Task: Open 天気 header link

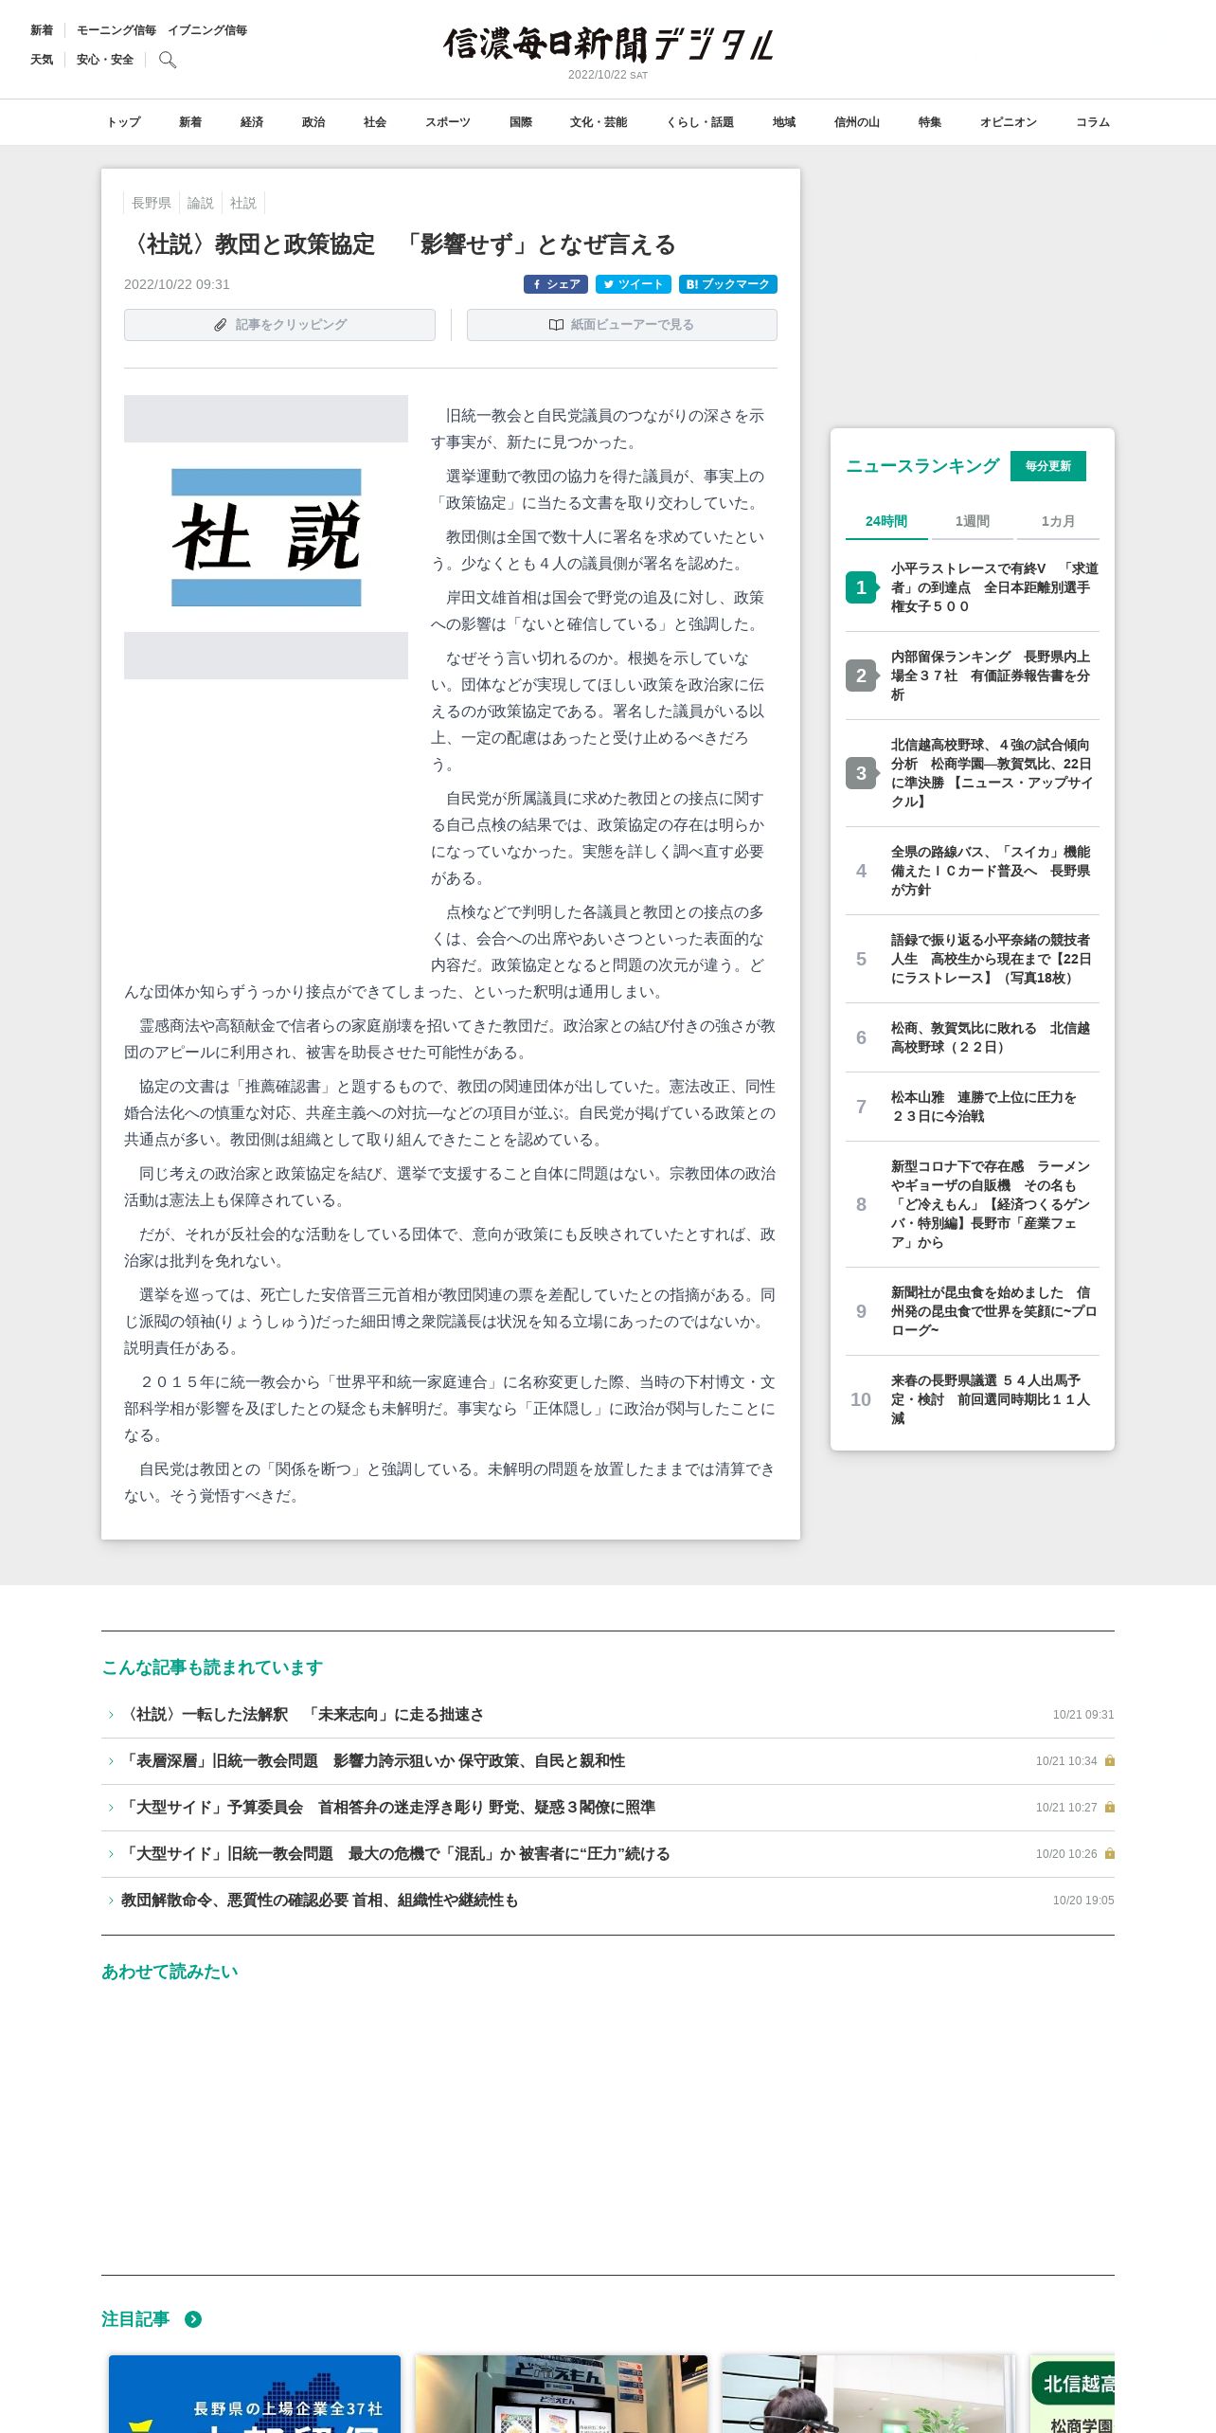Action: tap(42, 60)
